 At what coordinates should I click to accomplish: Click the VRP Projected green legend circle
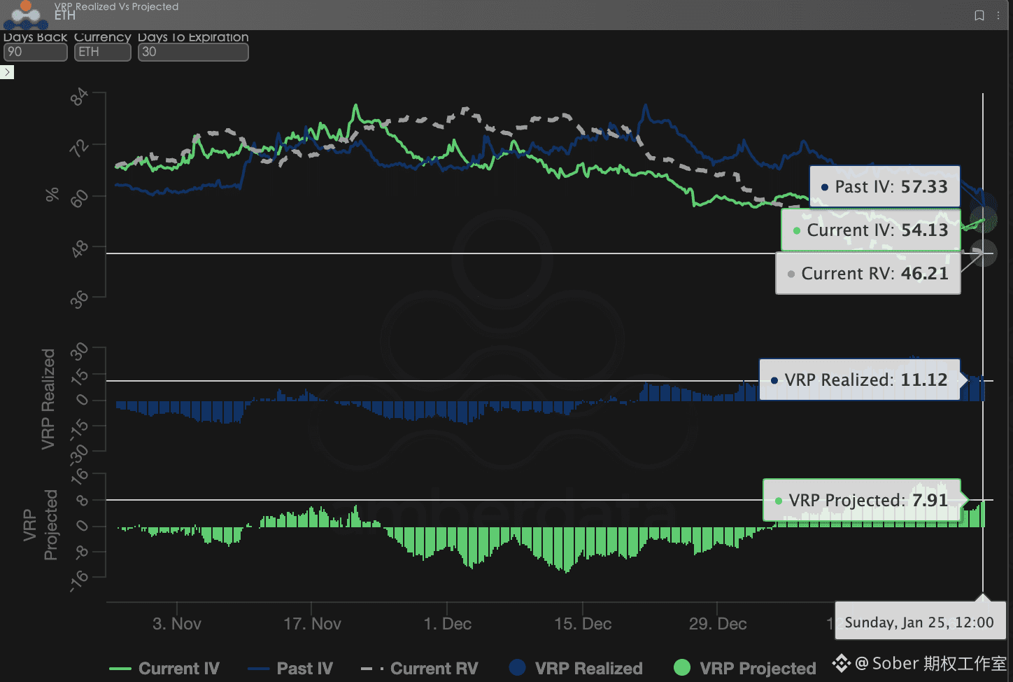click(x=682, y=668)
